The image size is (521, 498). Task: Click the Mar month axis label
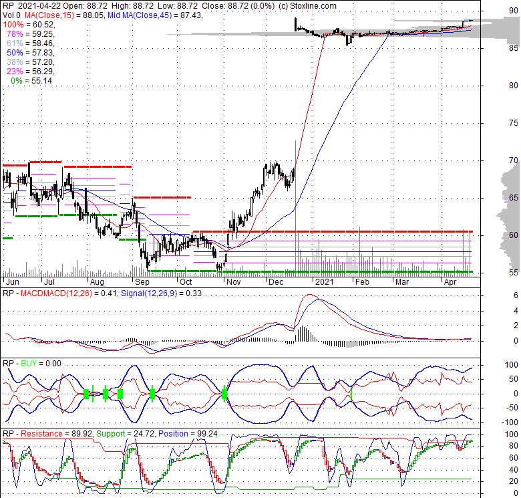[x=402, y=282]
